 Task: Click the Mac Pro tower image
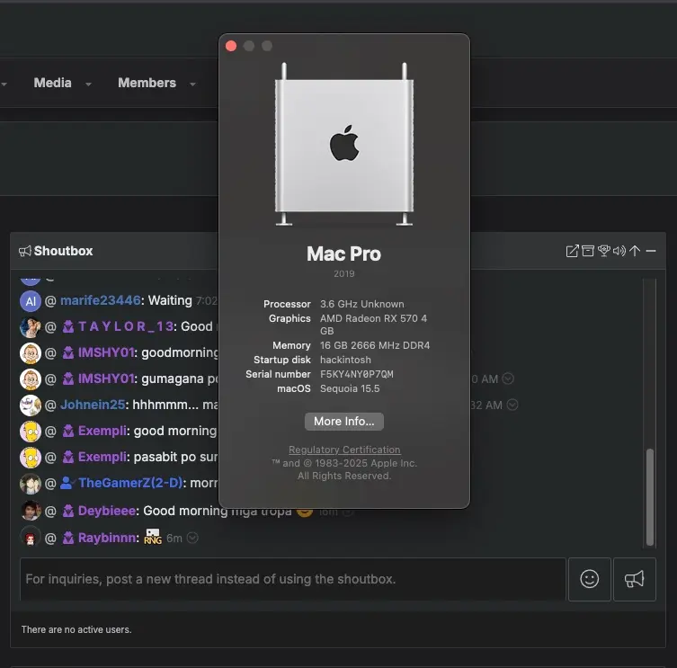(344, 144)
